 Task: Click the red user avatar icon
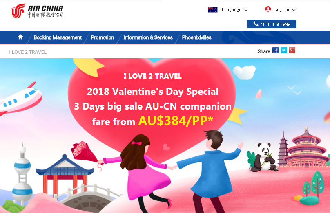click(x=268, y=9)
